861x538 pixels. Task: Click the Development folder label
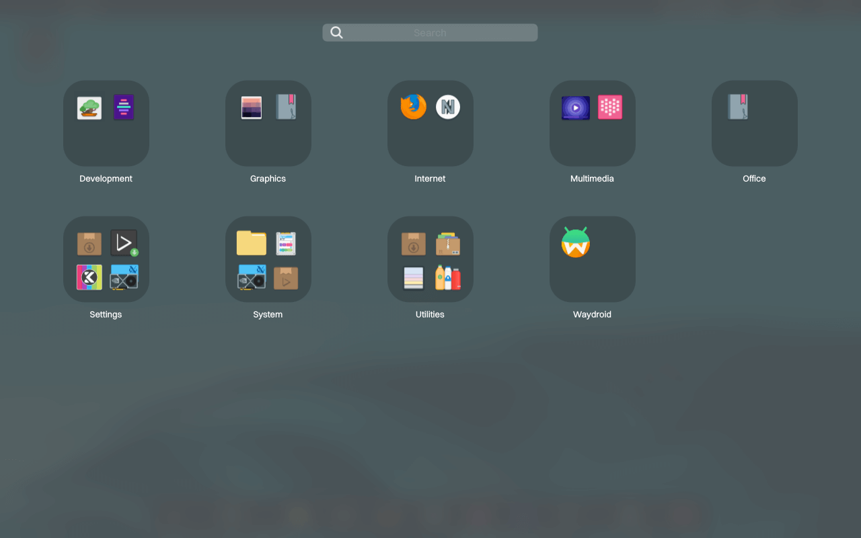click(x=106, y=178)
